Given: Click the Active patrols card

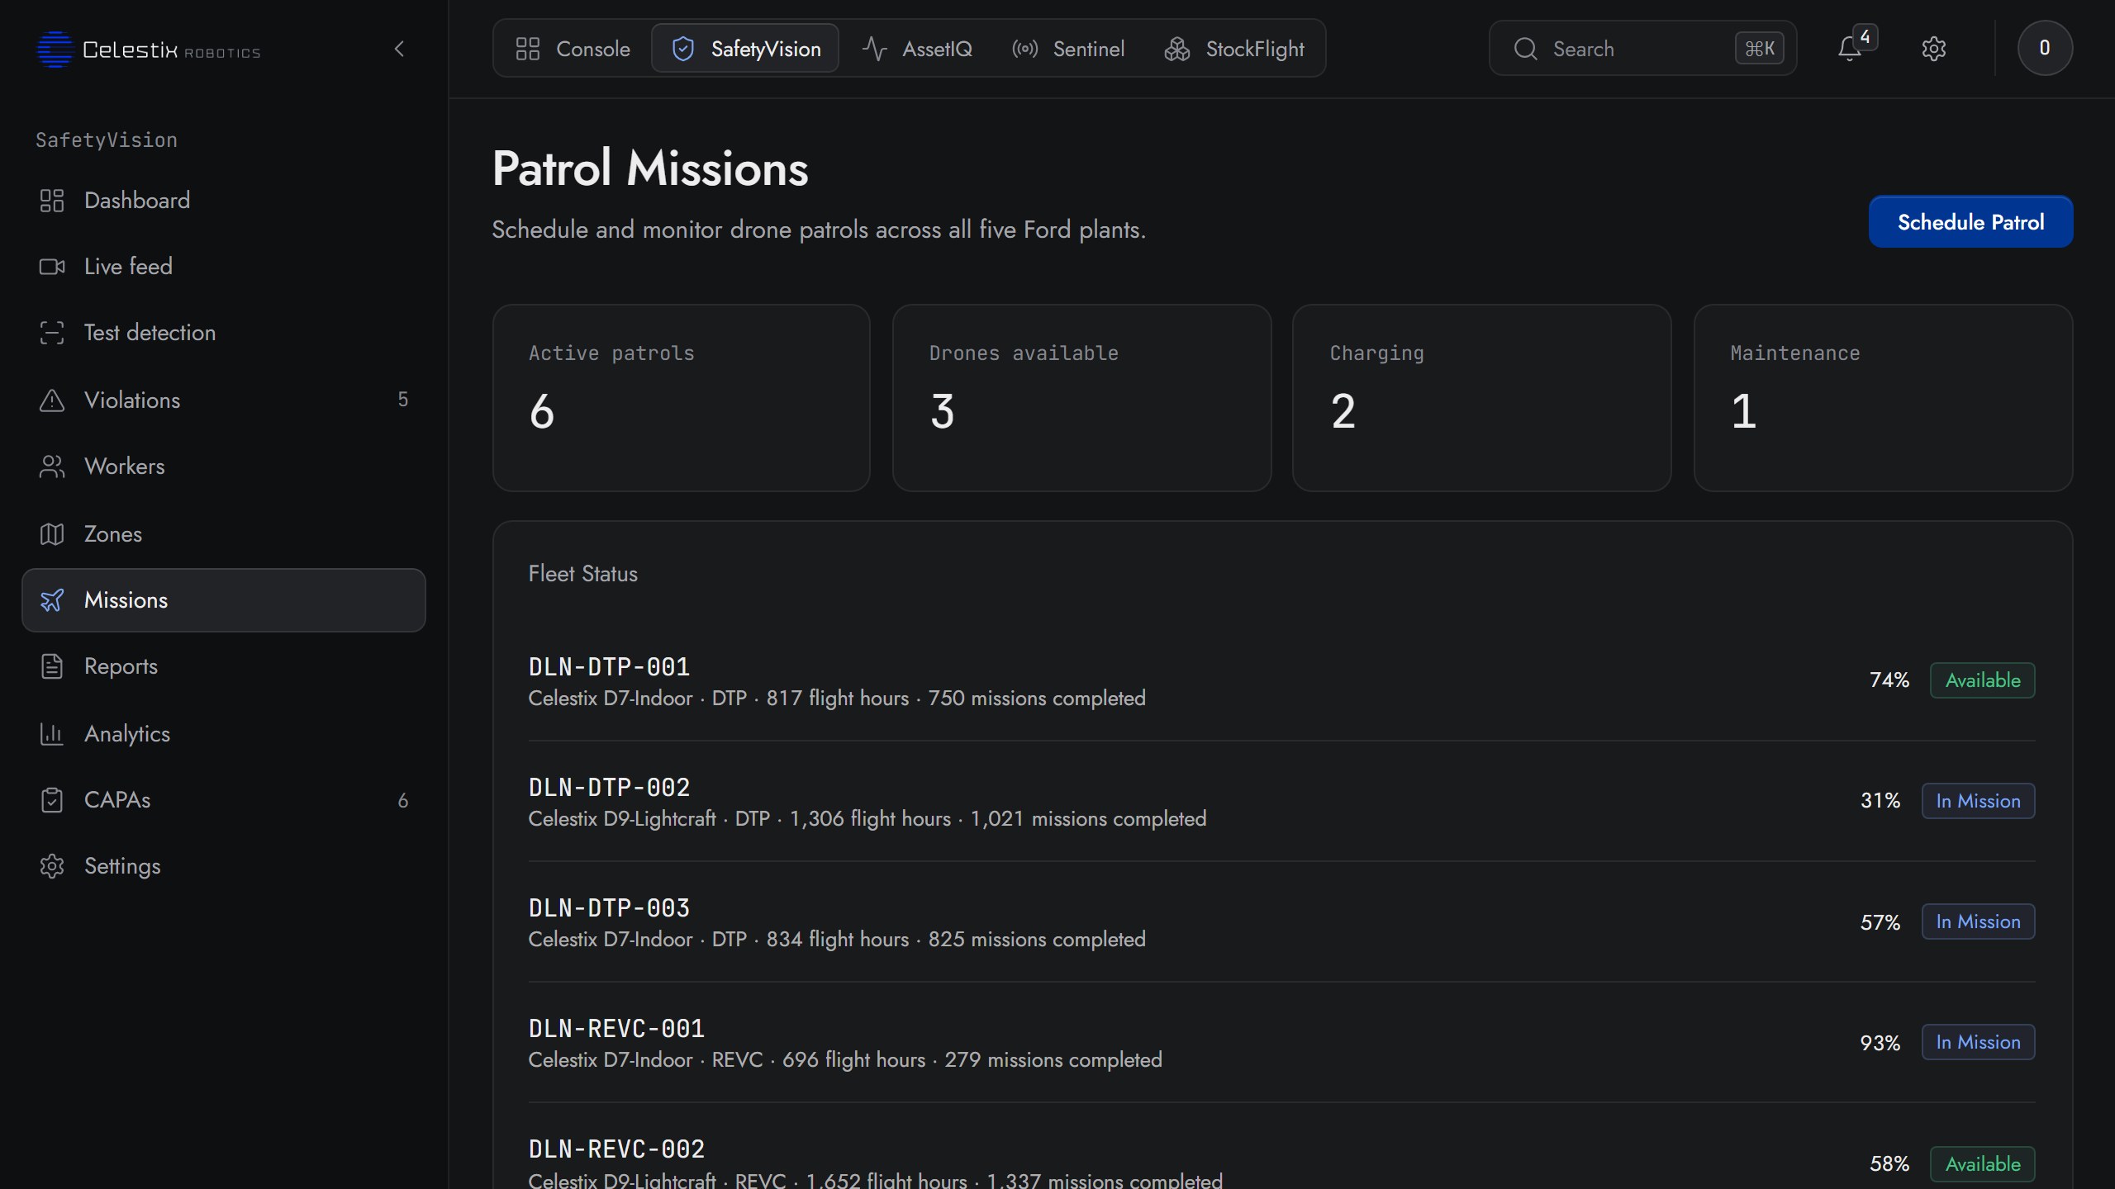Looking at the screenshot, I should (x=681, y=398).
